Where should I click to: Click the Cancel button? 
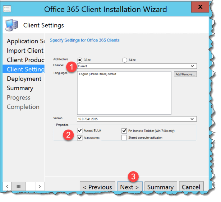tap(191, 187)
